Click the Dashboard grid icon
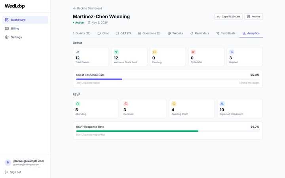Screen dimensions: 285x178 pyautogui.click(x=7, y=20)
